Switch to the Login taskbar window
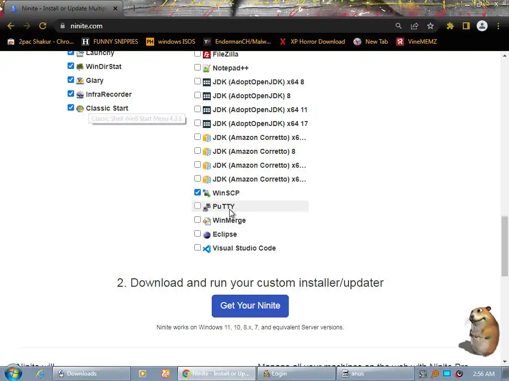 coord(296,374)
